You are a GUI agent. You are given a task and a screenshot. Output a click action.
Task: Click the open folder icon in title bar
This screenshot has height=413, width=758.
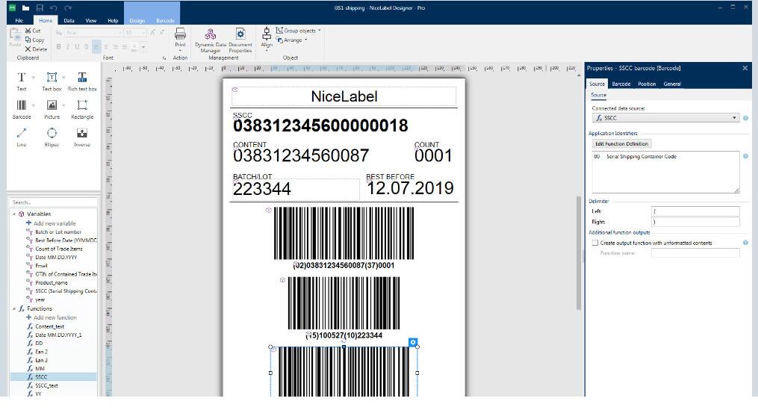pyautogui.click(x=25, y=7)
